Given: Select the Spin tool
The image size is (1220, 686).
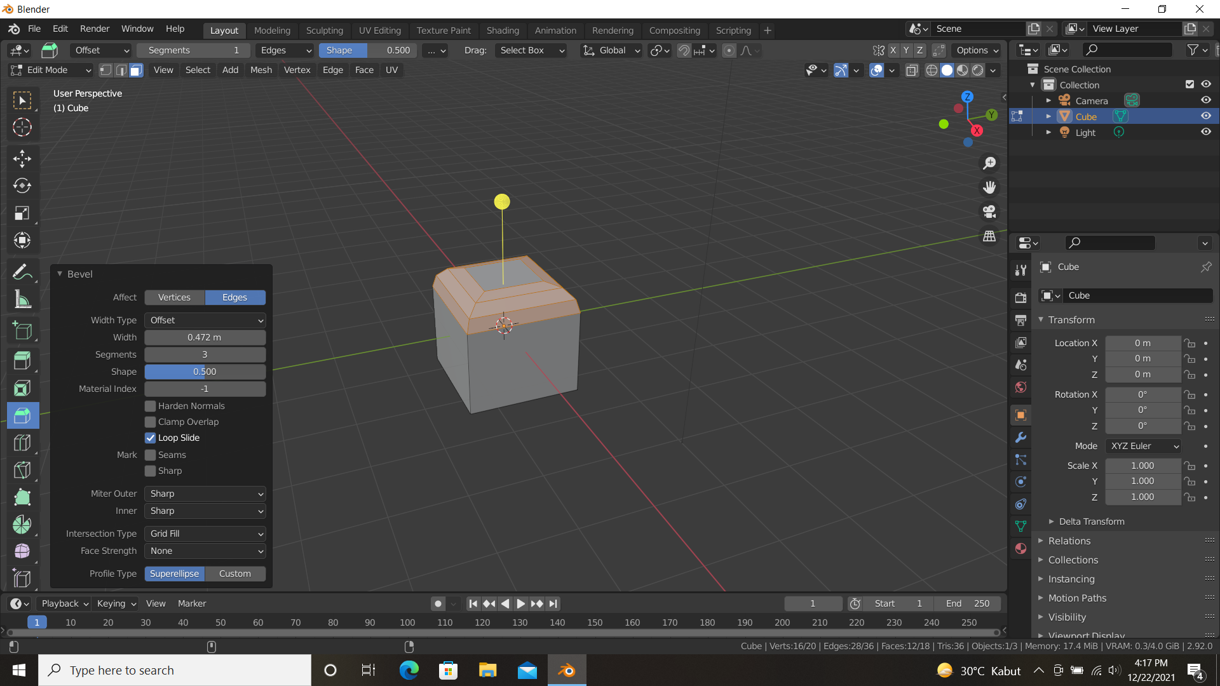Looking at the screenshot, I should click(x=22, y=525).
